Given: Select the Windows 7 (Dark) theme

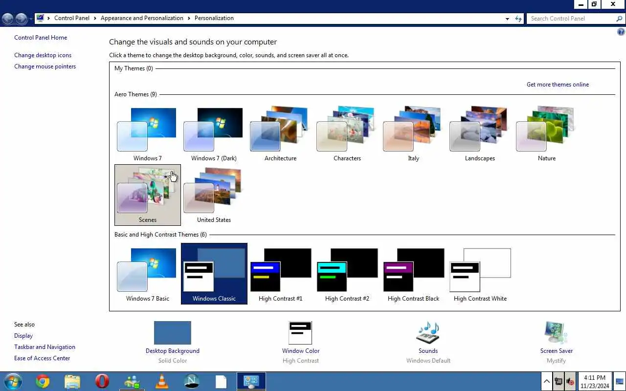Looking at the screenshot, I should (x=214, y=133).
